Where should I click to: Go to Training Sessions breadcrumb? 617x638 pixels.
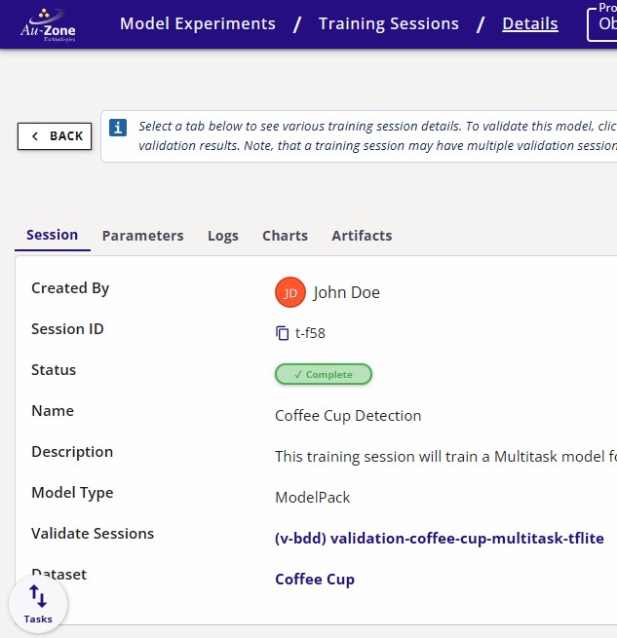point(388,23)
